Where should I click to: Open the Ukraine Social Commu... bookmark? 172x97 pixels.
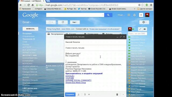tap(118, 9)
